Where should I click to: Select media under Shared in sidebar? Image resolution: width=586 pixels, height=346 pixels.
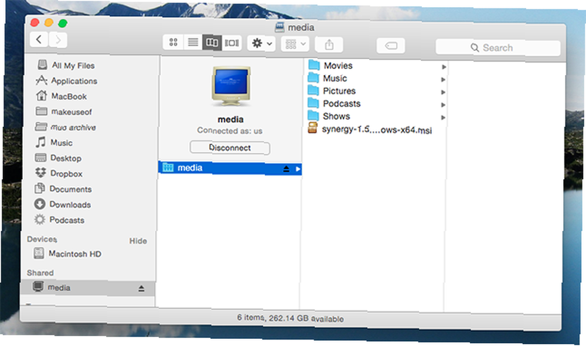click(x=87, y=288)
